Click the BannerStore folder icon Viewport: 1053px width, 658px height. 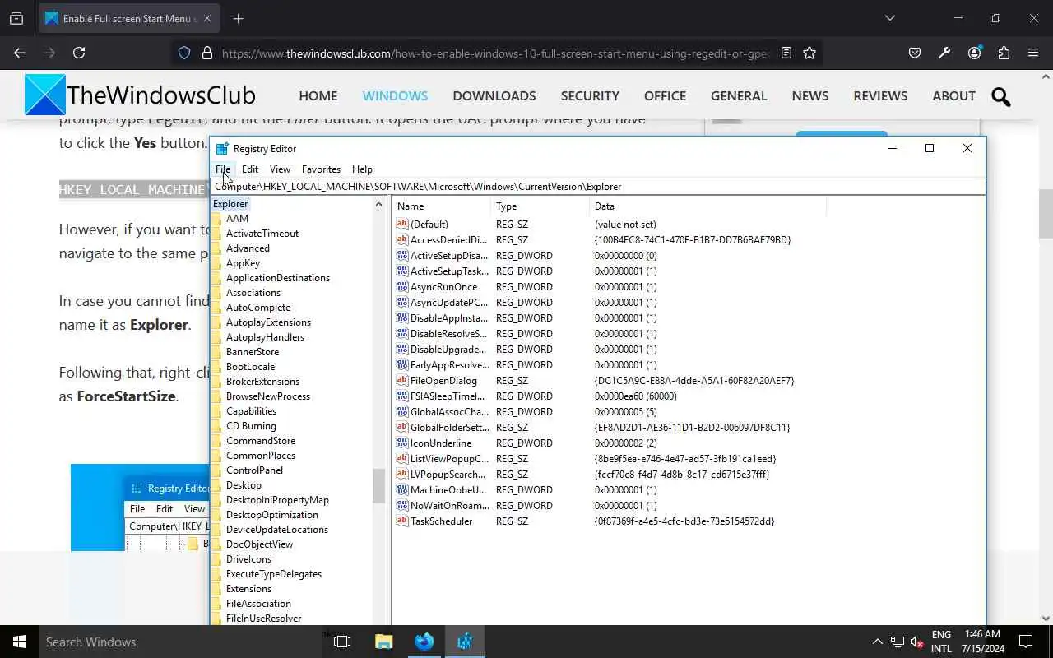pos(216,352)
